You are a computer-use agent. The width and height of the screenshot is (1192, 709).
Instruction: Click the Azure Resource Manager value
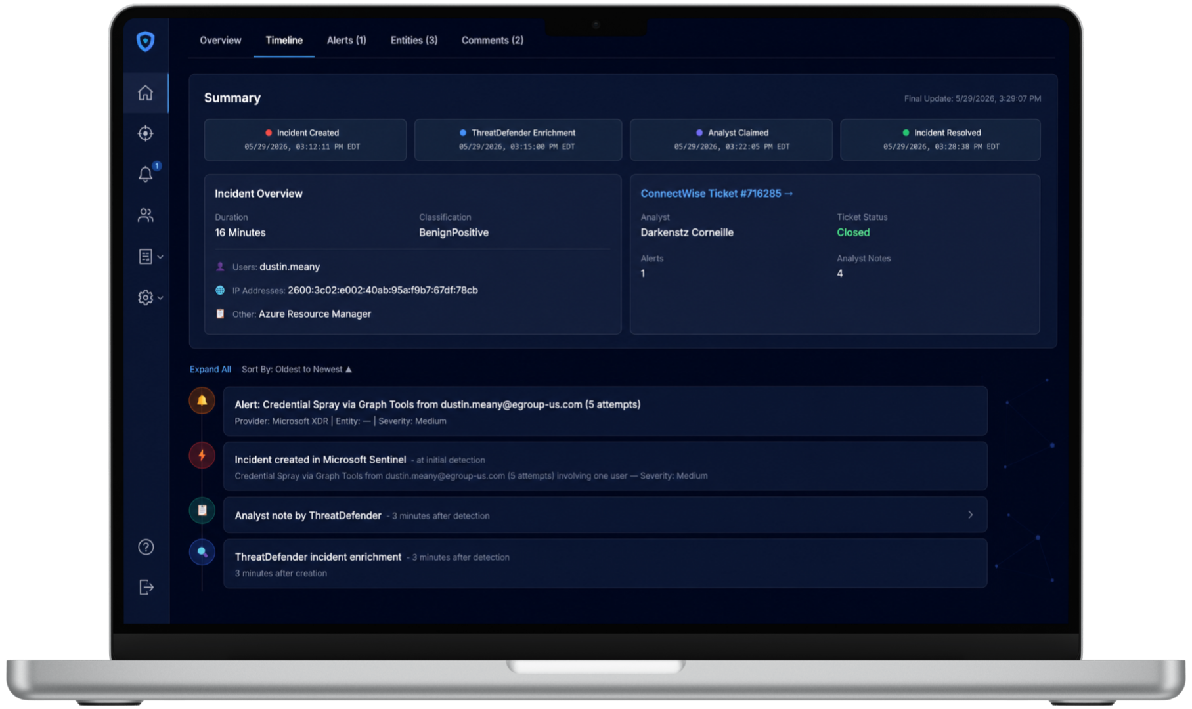(315, 314)
